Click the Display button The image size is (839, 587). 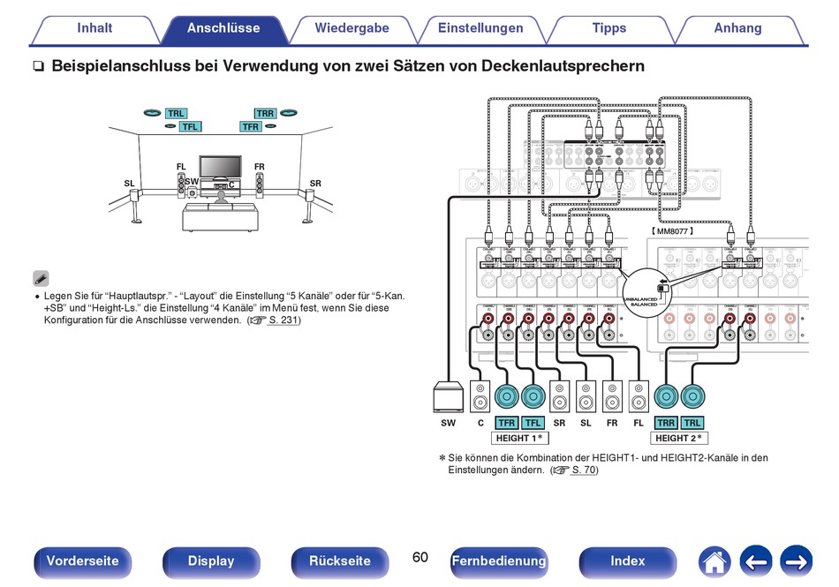click(x=211, y=562)
